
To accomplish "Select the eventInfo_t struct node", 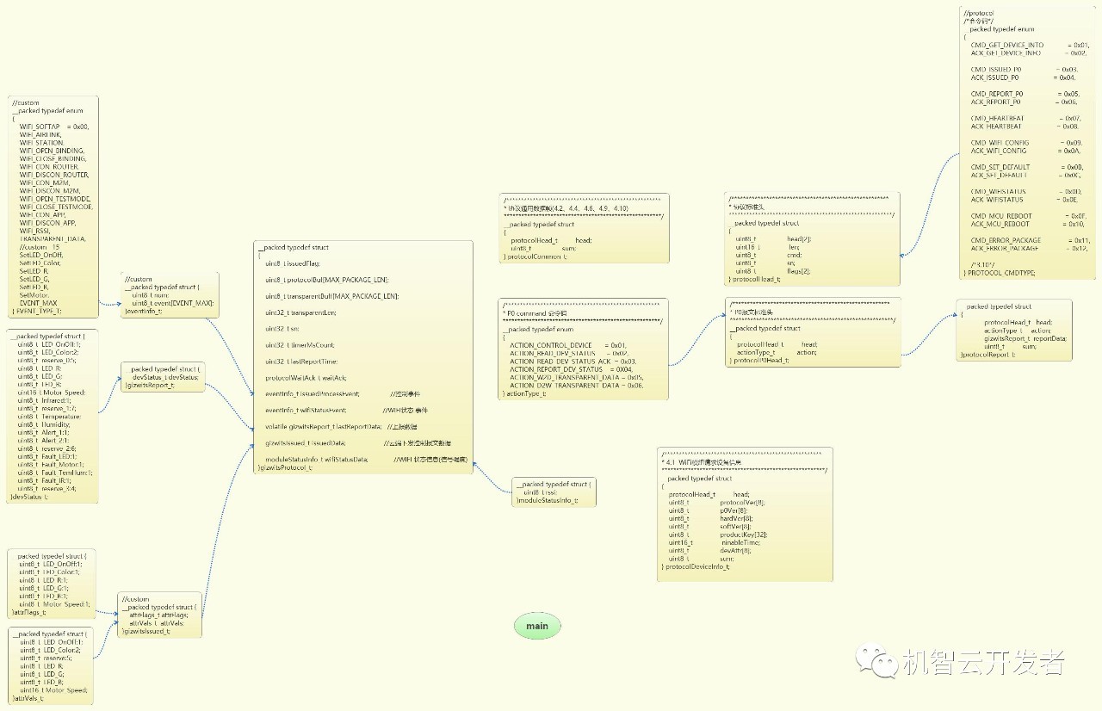I will click(x=170, y=295).
